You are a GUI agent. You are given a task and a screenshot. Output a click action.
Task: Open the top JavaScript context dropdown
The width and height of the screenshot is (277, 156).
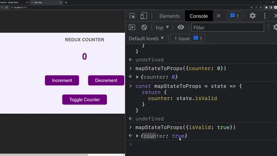click(162, 27)
